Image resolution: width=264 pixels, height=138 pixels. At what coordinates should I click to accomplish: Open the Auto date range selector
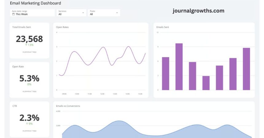click(x=32, y=13)
